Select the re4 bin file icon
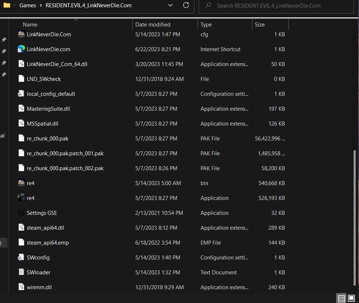This screenshot has width=359, height=303. pyautogui.click(x=21, y=183)
